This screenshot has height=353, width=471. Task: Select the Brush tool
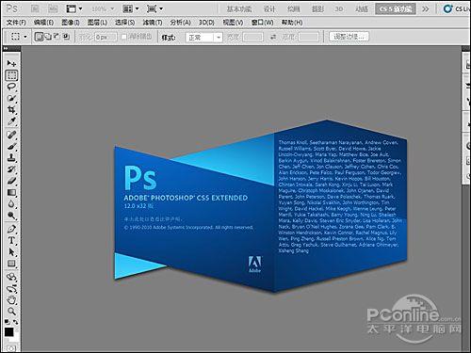click(11, 147)
